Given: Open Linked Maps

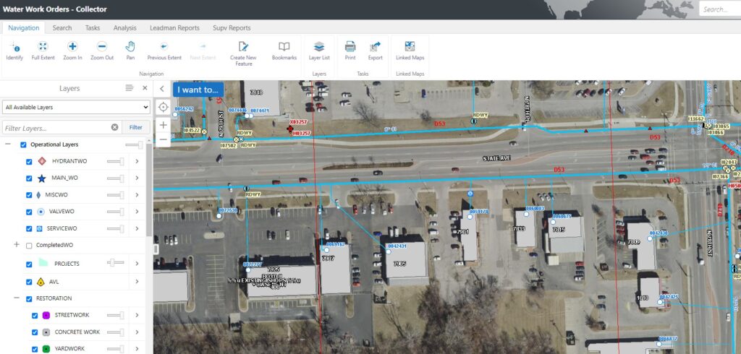Looking at the screenshot, I should coord(410,51).
